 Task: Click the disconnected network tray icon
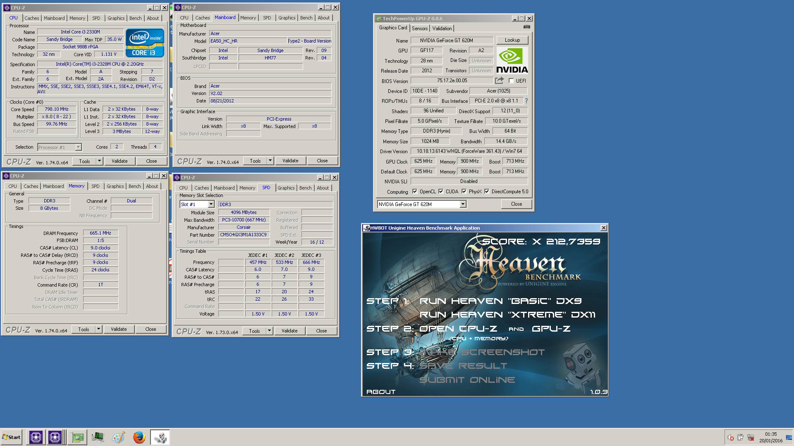750,437
